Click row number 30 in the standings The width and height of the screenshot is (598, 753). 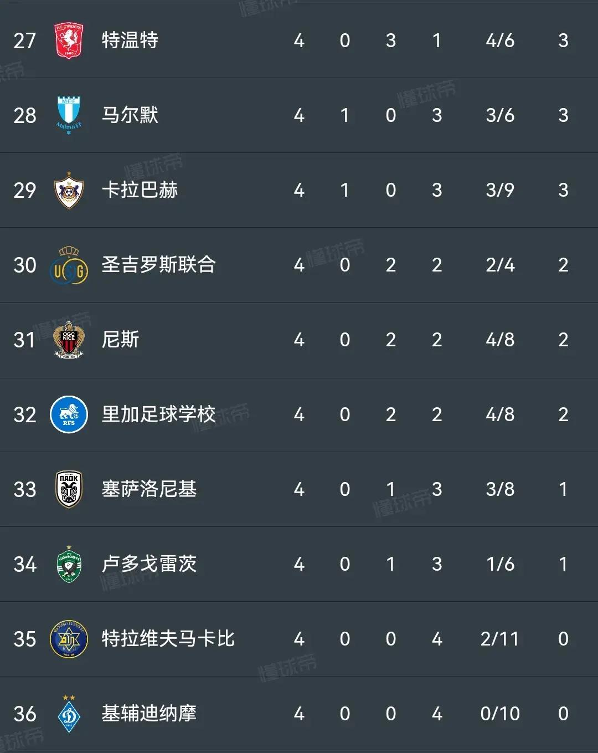point(23,265)
